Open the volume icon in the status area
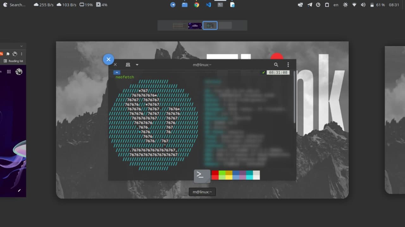 pyautogui.click(x=363, y=5)
